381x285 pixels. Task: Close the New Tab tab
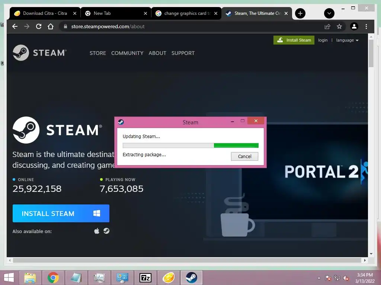(145, 13)
